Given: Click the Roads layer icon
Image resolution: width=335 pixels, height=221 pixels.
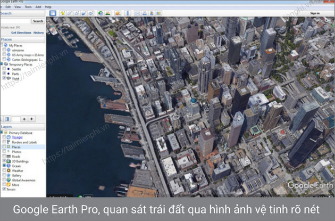Looking at the screenshot, I should (9, 156).
